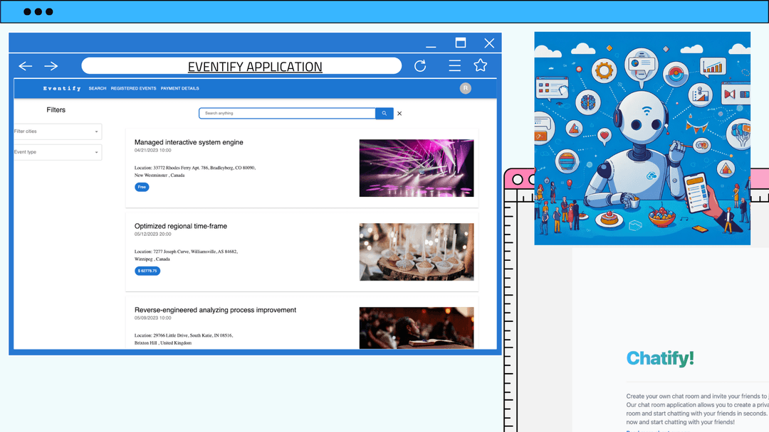Image resolution: width=769 pixels, height=432 pixels.
Task: Click the 'Free' price badge
Action: [142, 187]
